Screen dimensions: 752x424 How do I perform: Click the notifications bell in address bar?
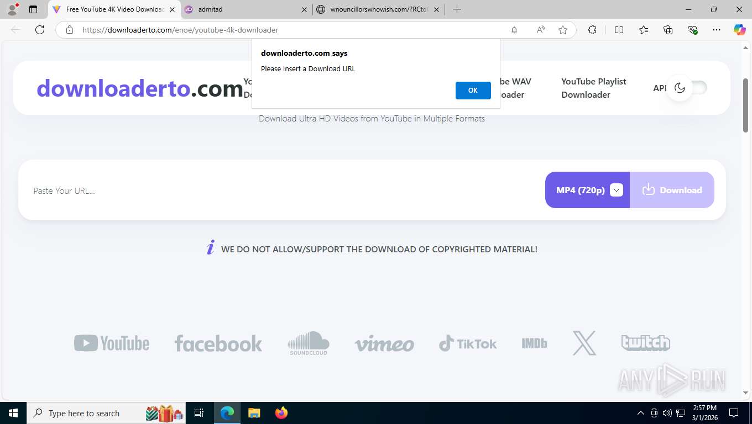514,30
